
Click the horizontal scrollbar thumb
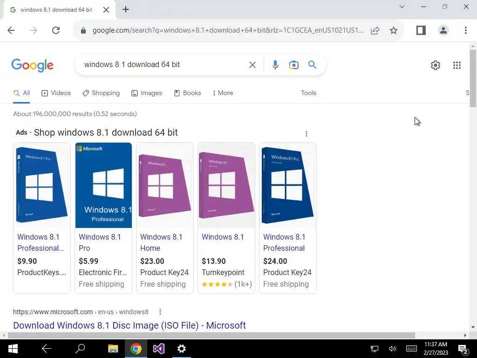[211, 335]
